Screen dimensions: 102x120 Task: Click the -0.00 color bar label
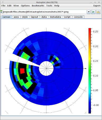click(96, 105)
